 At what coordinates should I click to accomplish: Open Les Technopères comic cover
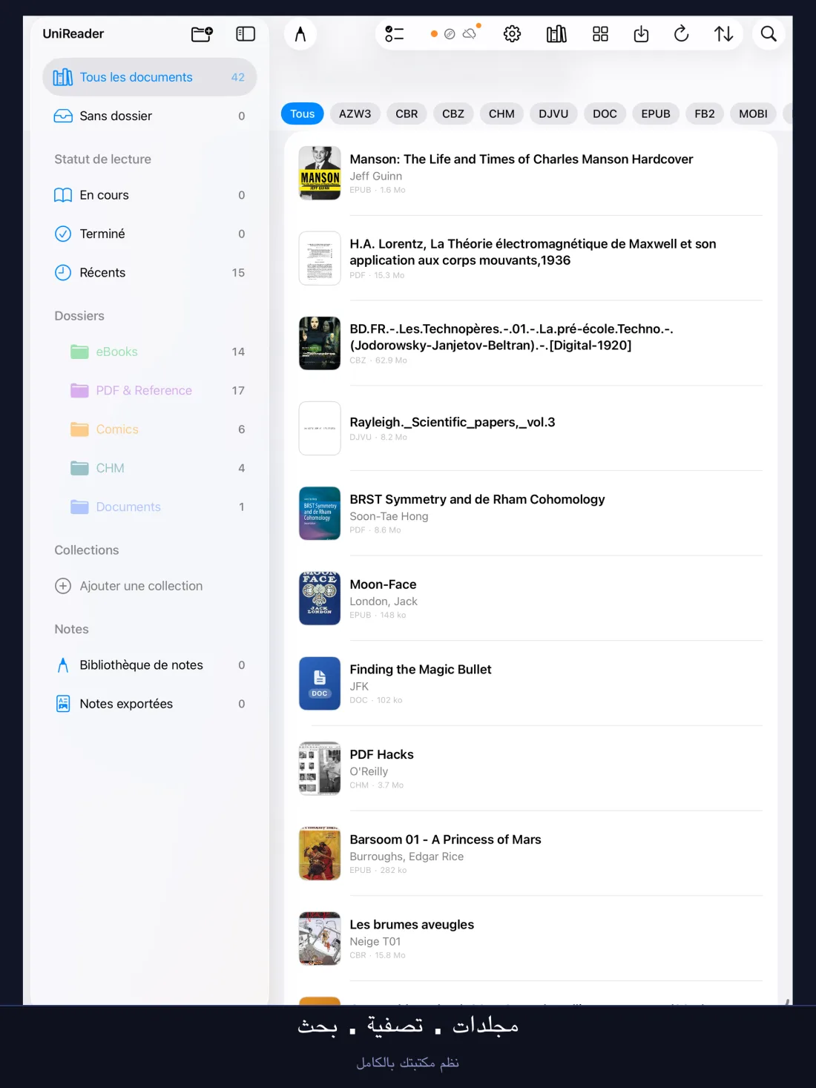tap(320, 343)
